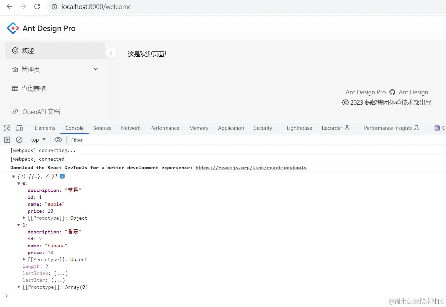Open the React components panel icon
The height and width of the screenshot is (307, 446).
pos(437,128)
